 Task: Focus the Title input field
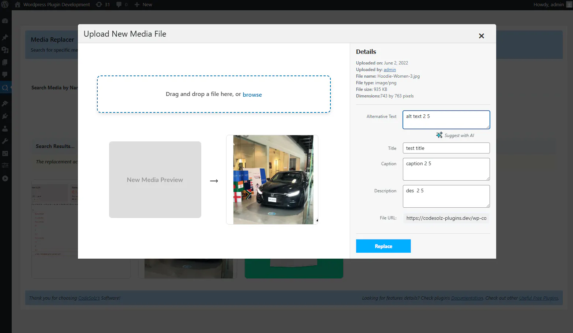[x=446, y=148]
